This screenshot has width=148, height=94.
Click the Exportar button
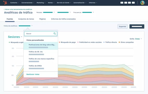tap(122, 27)
